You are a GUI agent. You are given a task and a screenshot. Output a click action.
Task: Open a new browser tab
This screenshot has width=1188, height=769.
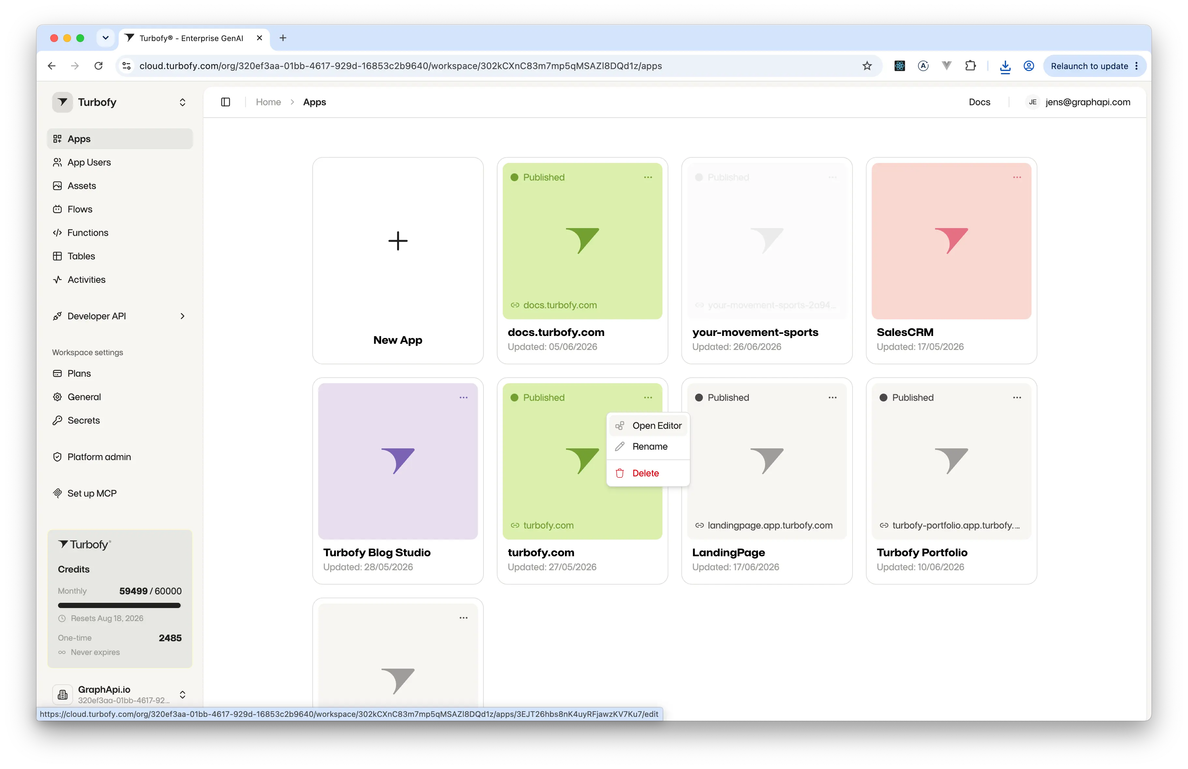(x=283, y=38)
